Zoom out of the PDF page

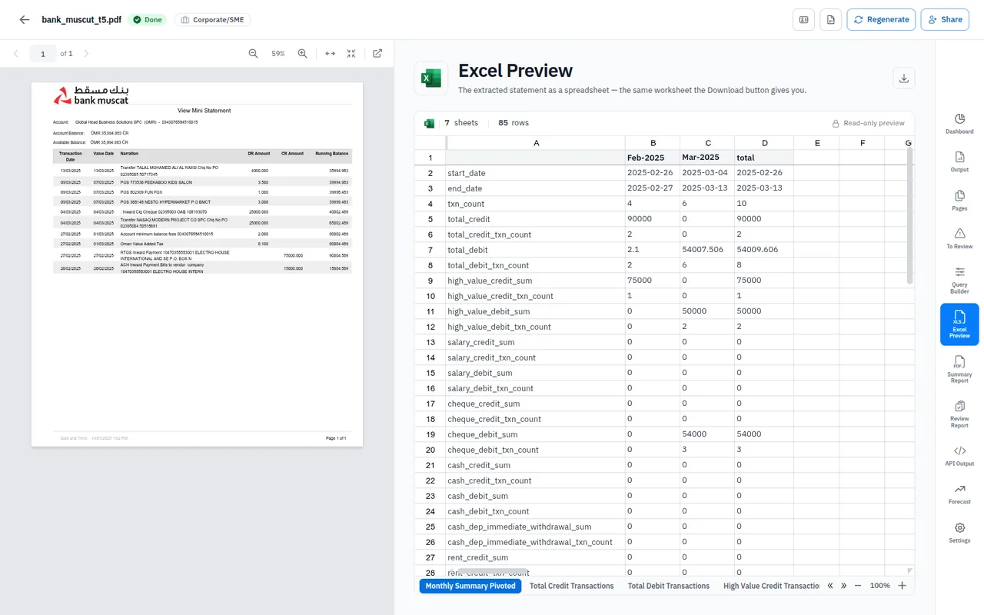click(254, 54)
